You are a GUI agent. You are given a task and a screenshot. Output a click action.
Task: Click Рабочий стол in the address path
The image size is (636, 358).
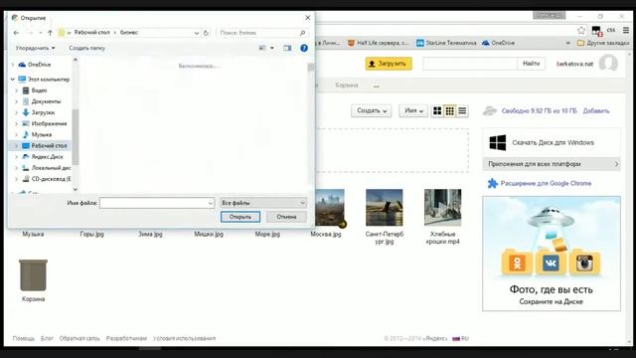[92, 33]
